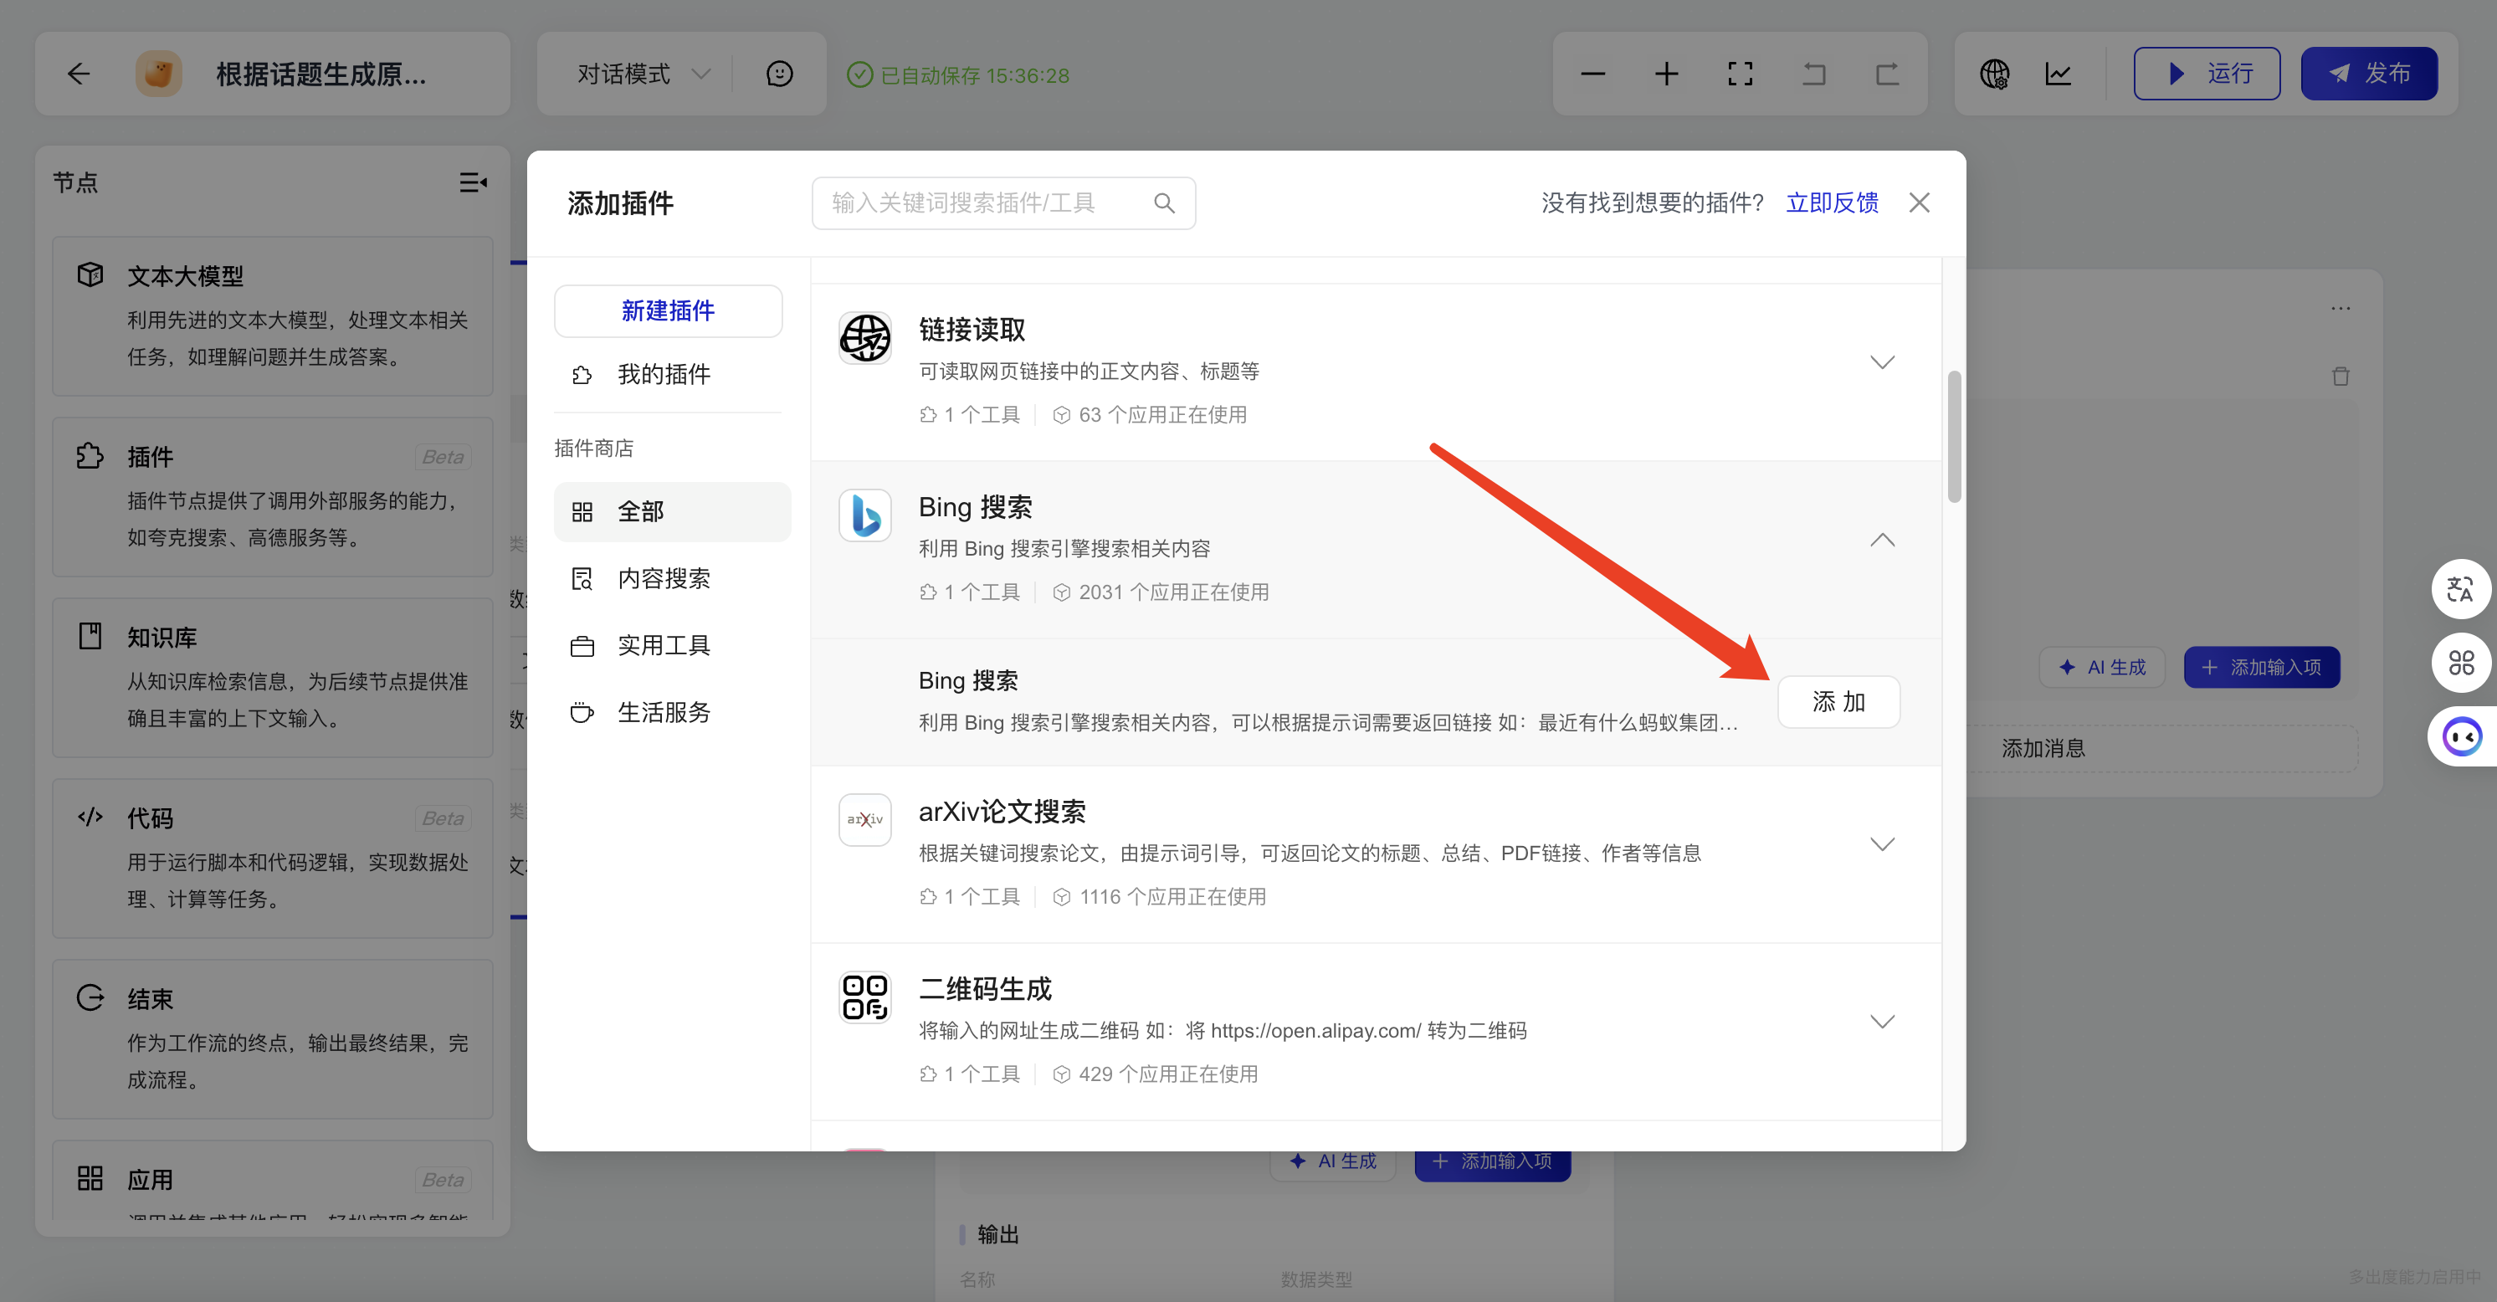Image resolution: width=2497 pixels, height=1302 pixels.
Task: Collapse the nodes panel sidebar
Action: tap(473, 182)
